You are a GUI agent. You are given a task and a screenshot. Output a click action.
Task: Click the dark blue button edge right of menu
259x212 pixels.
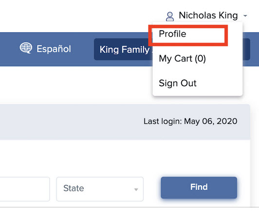[x=246, y=49]
